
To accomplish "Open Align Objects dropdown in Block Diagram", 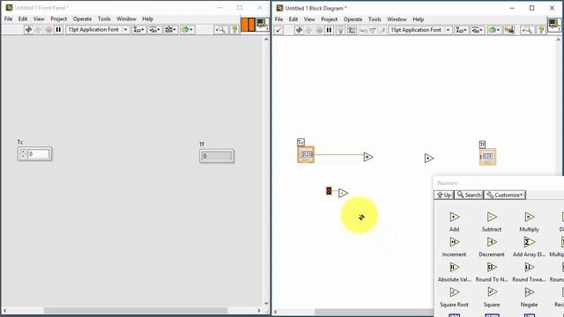I will pyautogui.click(x=461, y=30).
